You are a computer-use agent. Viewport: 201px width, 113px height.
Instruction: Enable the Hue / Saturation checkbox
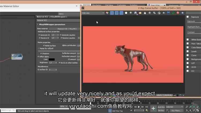click(188, 43)
